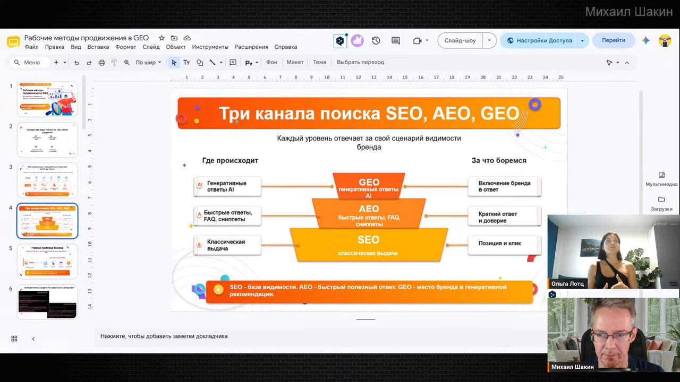Open the Gemini sparkle icon
This screenshot has height=382, width=680.
click(x=645, y=40)
